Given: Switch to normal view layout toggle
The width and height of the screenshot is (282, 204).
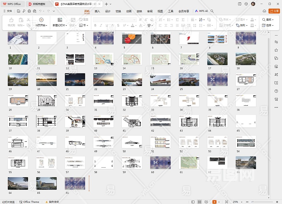Looking at the screenshot, I should (193, 202).
